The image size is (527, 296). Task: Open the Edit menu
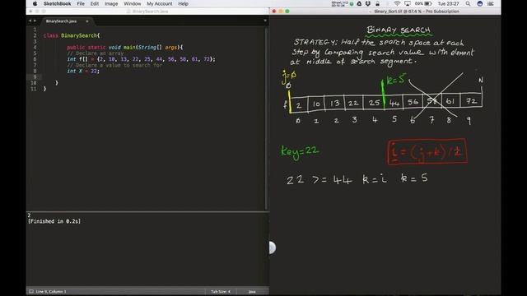pos(95,3)
